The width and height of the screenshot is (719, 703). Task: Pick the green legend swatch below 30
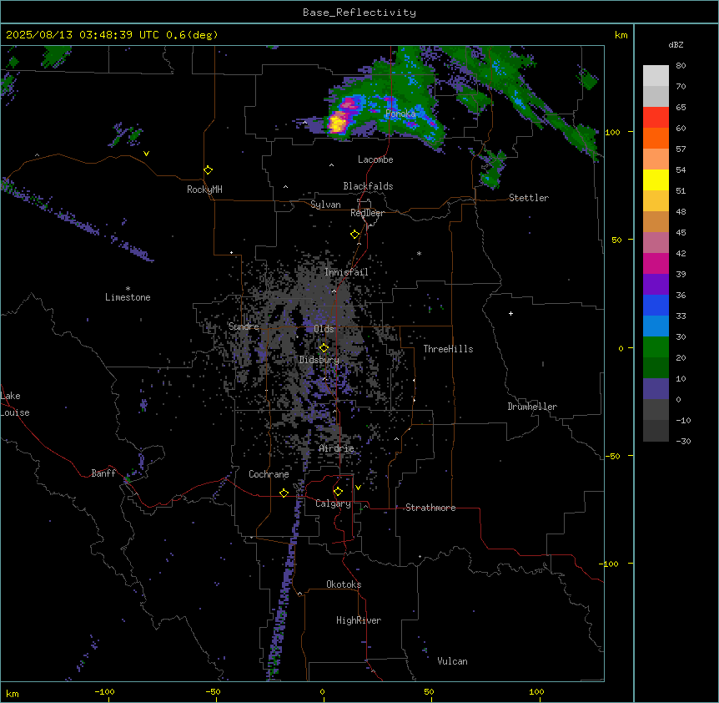click(656, 347)
